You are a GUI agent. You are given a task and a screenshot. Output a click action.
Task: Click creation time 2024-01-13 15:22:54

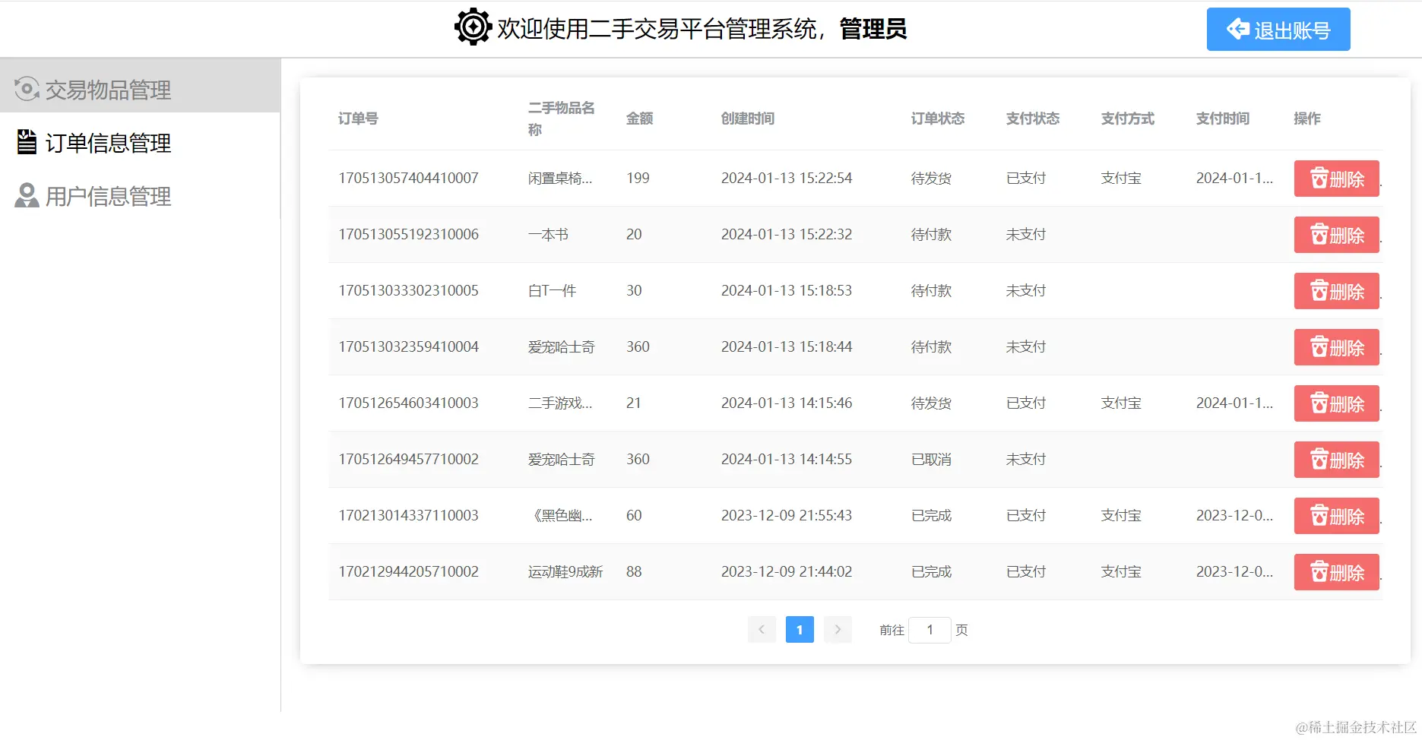[787, 178]
